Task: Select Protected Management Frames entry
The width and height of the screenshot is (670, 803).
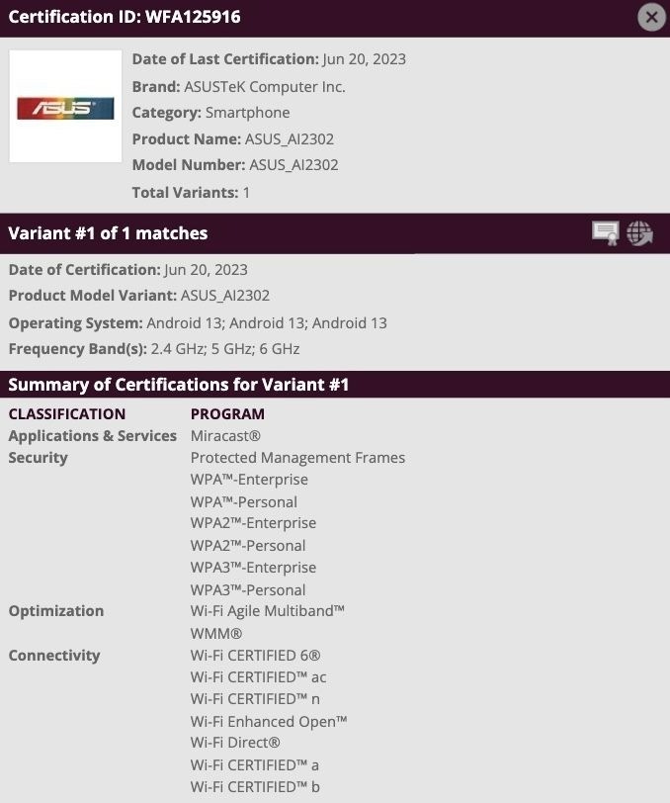Action: (297, 457)
